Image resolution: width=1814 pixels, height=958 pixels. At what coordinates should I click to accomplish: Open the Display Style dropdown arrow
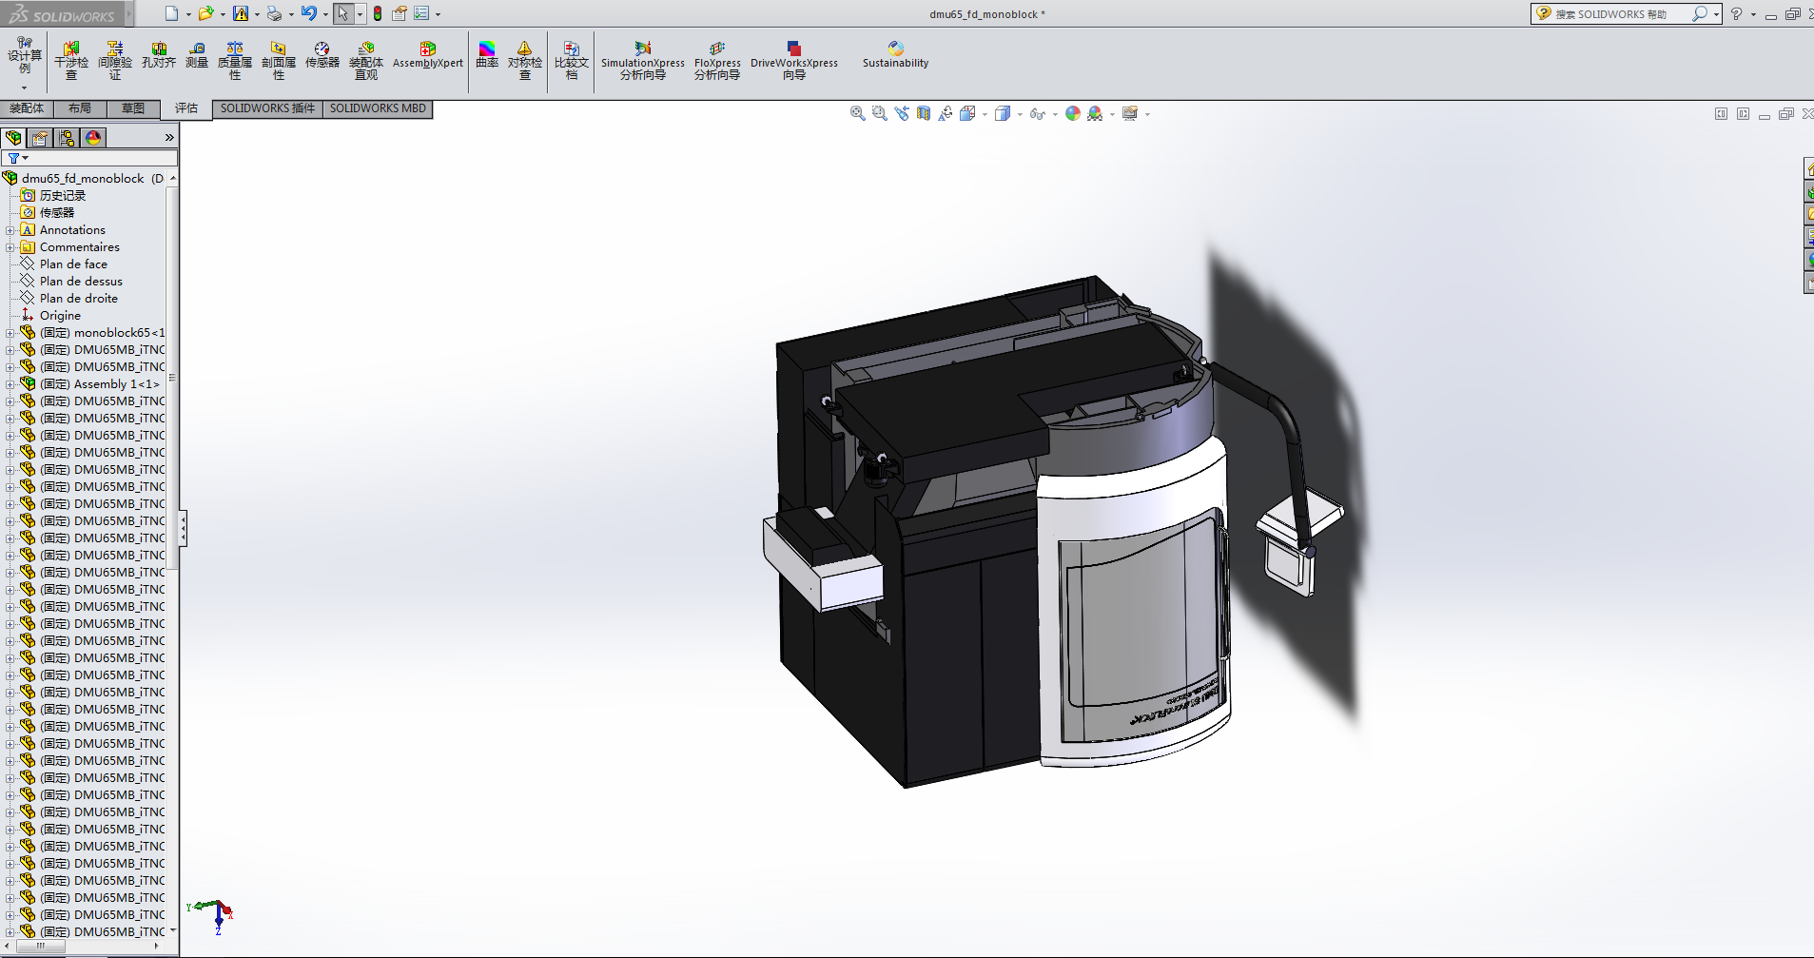1020,114
